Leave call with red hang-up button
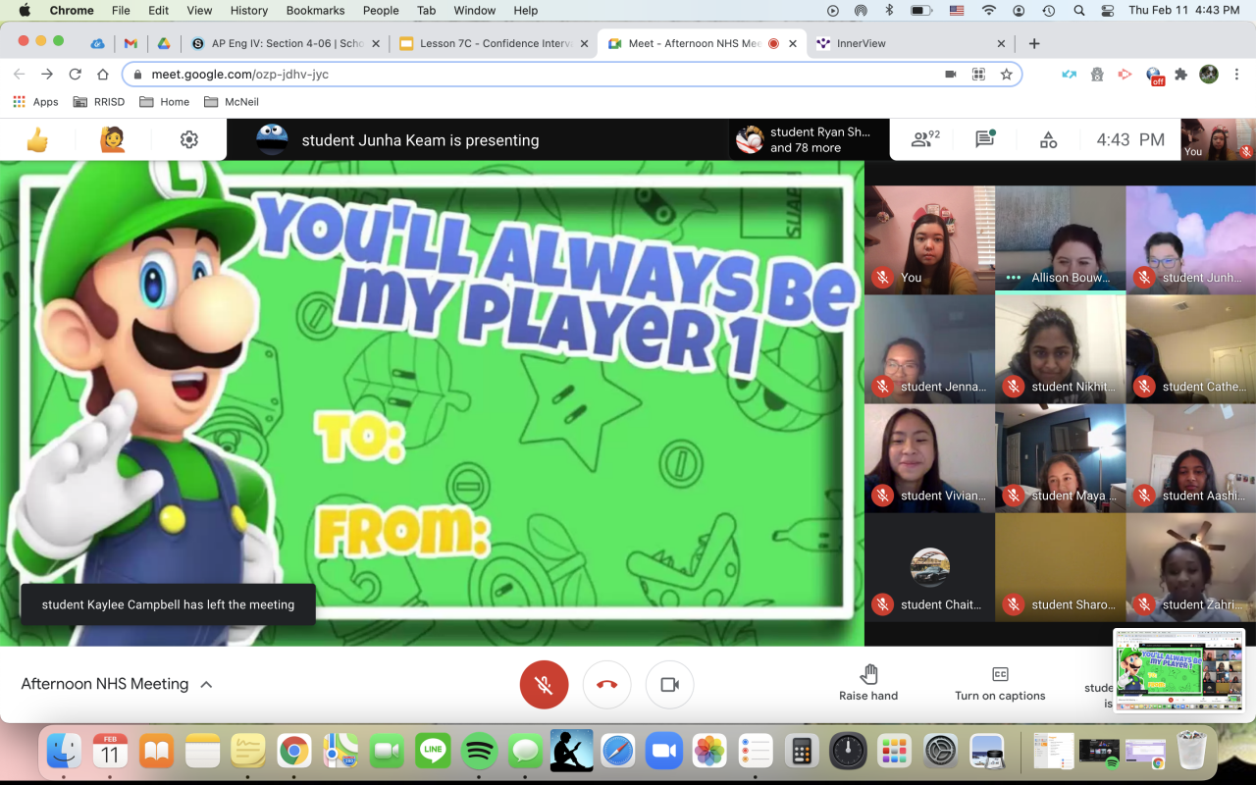The width and height of the screenshot is (1256, 785). 606,685
